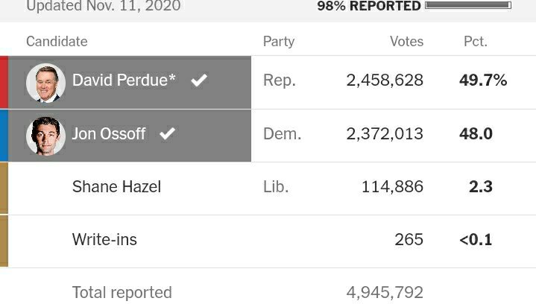536x304 pixels.
Task: Click the Total reported 4,945,792 figure
Action: 385,292
